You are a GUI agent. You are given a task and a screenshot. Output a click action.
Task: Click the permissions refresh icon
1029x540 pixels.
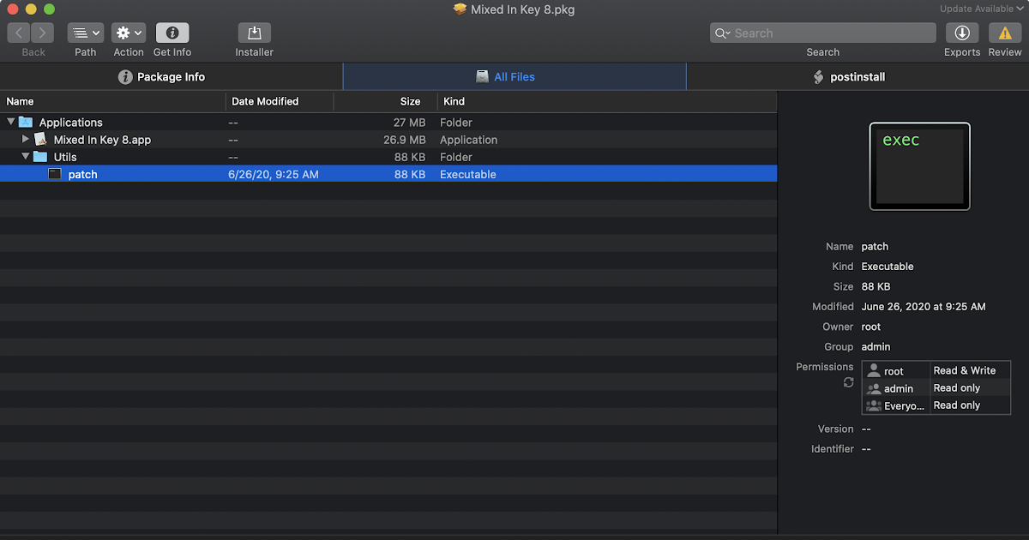(x=849, y=382)
